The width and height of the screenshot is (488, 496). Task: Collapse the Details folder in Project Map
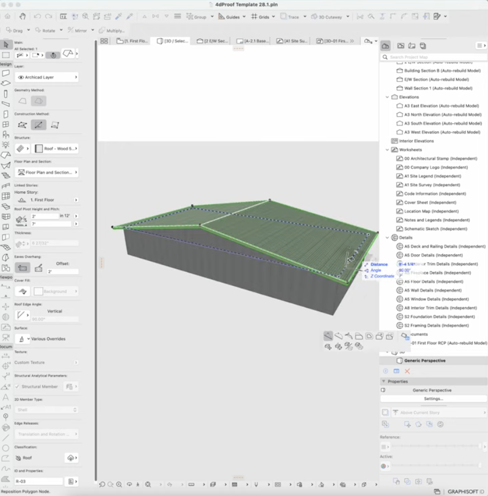pos(387,237)
